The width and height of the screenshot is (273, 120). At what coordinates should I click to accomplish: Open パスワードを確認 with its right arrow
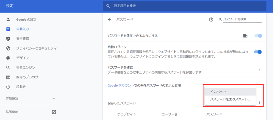pos(259,70)
